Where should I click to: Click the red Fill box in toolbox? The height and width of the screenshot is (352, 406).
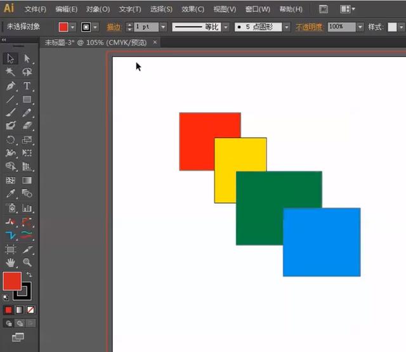coord(12,281)
